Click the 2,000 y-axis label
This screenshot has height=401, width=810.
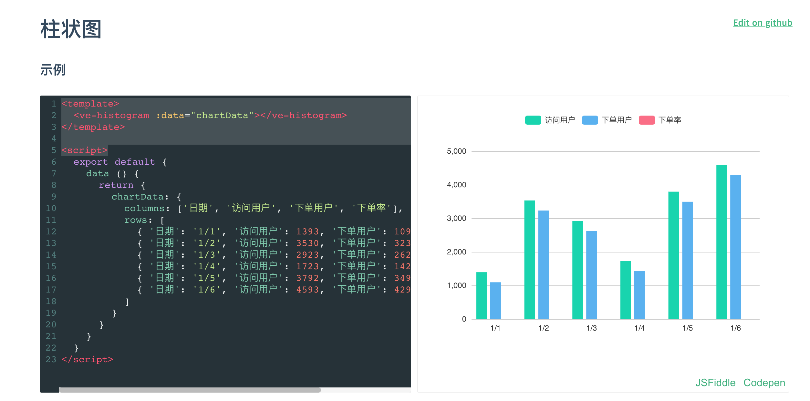pos(456,252)
